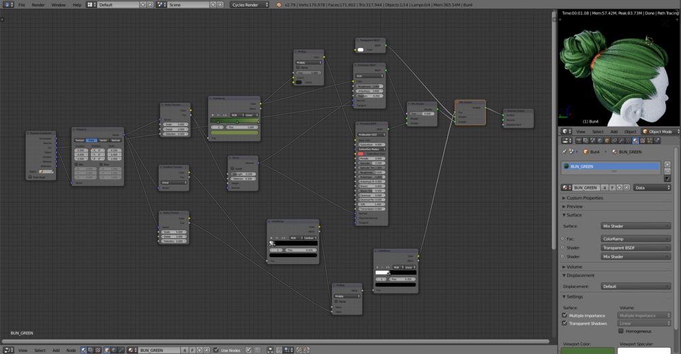Open material slot specials down-arrow menu
681x354 pixels.
coord(667,179)
